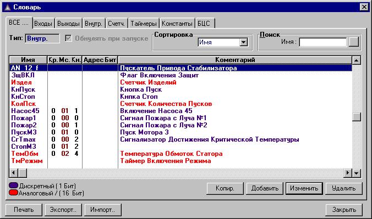Select the ЗщВКЛ row
Screen dimensions: 372x219
(180, 75)
